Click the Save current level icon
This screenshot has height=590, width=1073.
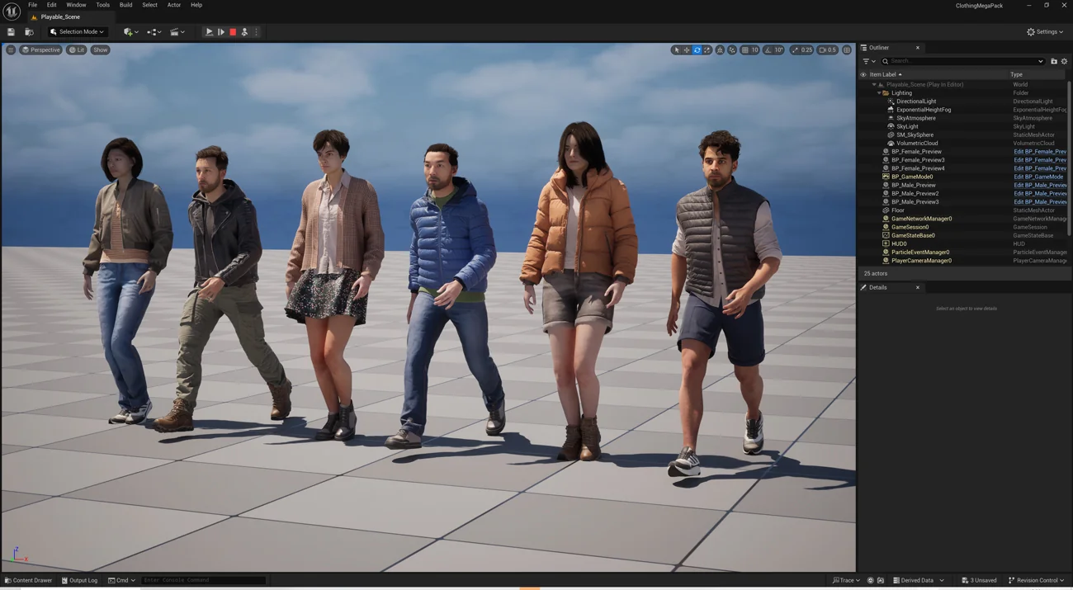point(11,32)
